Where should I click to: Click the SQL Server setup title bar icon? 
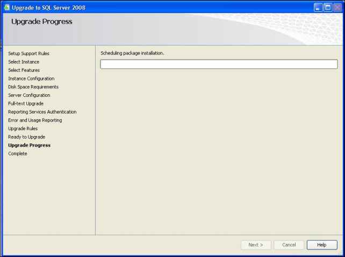coord(7,7)
